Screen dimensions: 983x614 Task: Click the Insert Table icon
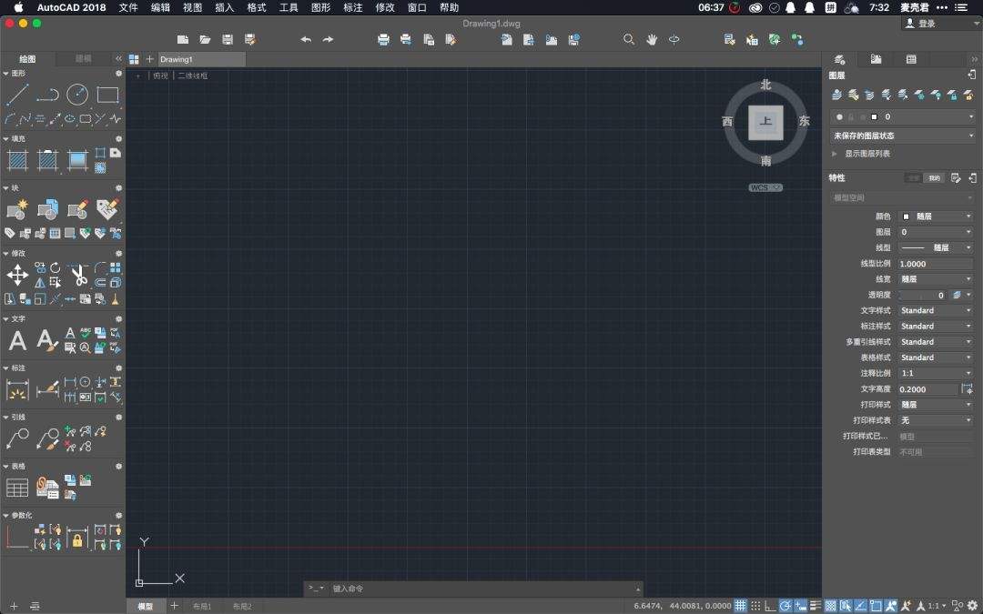(x=17, y=488)
